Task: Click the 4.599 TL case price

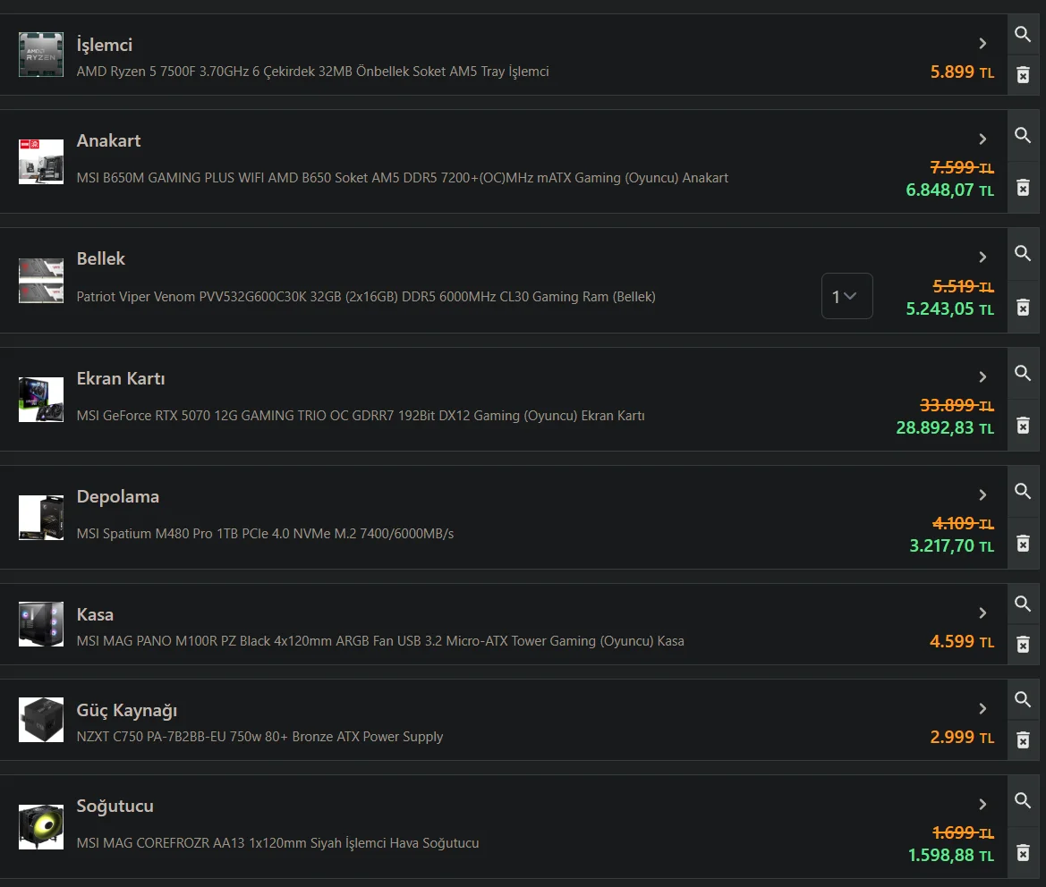Action: pyautogui.click(x=962, y=642)
